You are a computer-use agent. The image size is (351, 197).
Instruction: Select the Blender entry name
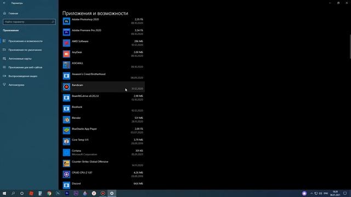(76, 118)
